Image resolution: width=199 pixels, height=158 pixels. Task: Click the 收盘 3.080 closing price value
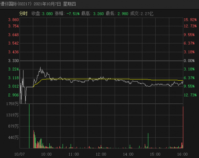[47, 14]
